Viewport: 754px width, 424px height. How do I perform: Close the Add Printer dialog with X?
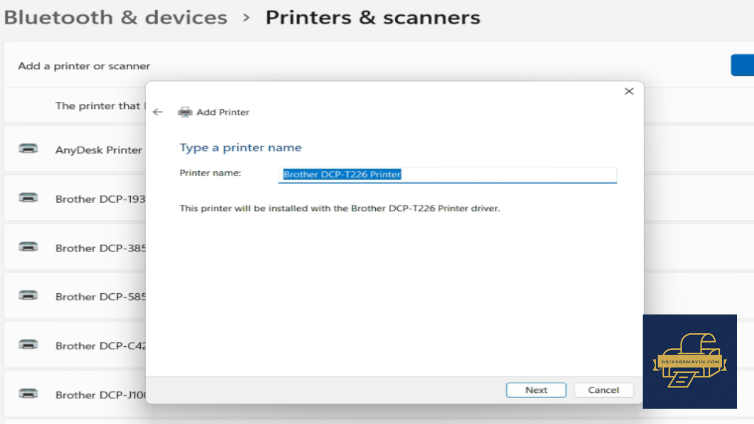pos(629,91)
